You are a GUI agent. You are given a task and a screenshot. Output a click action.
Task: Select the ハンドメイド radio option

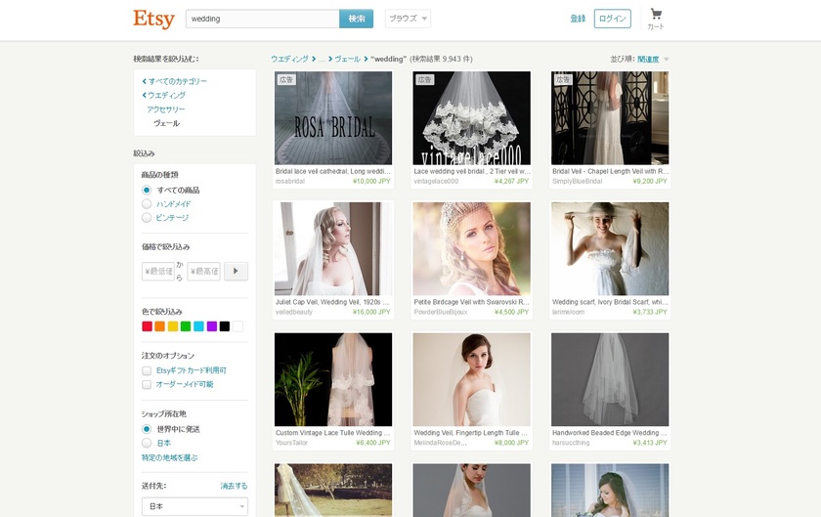coord(147,203)
